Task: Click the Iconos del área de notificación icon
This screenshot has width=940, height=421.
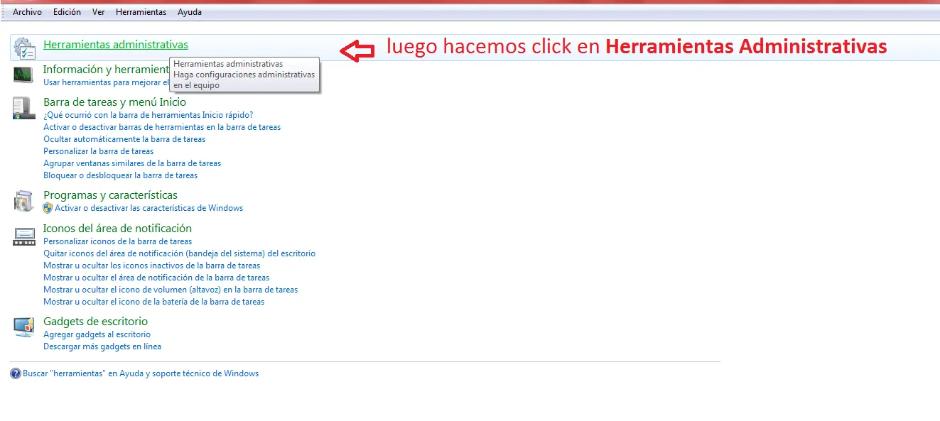Action: (24, 236)
